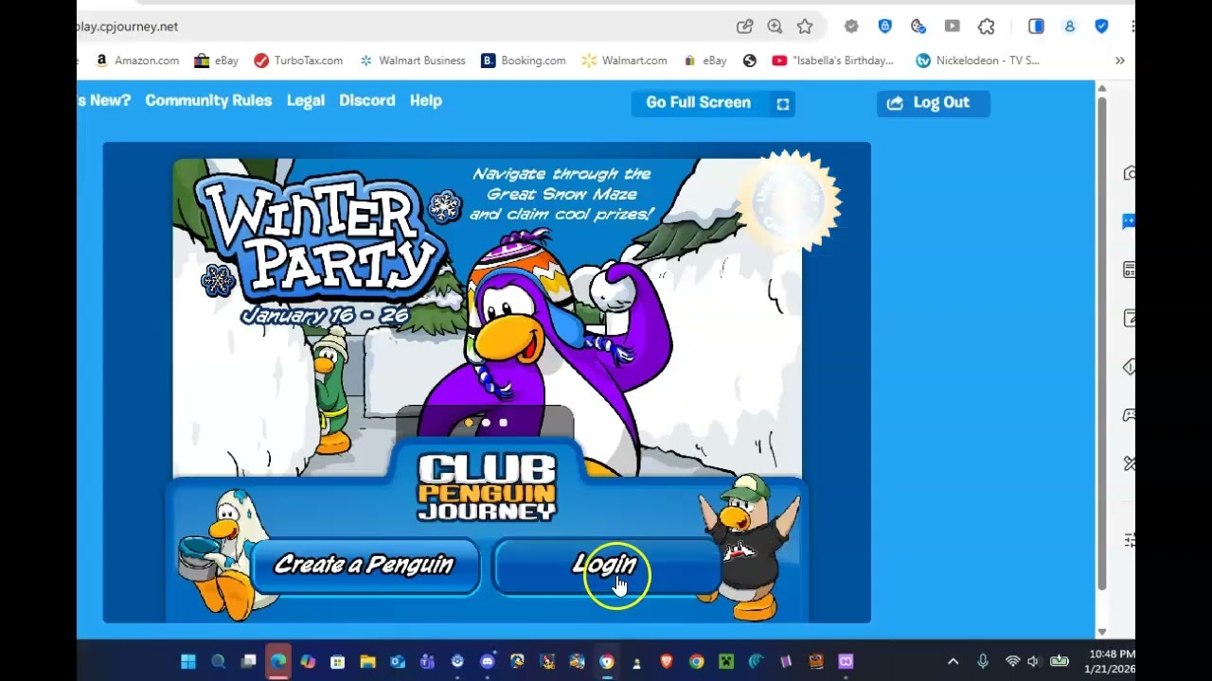Screen dimensions: 1212x681
Task: Click the Go Full Screen button
Action: (713, 103)
